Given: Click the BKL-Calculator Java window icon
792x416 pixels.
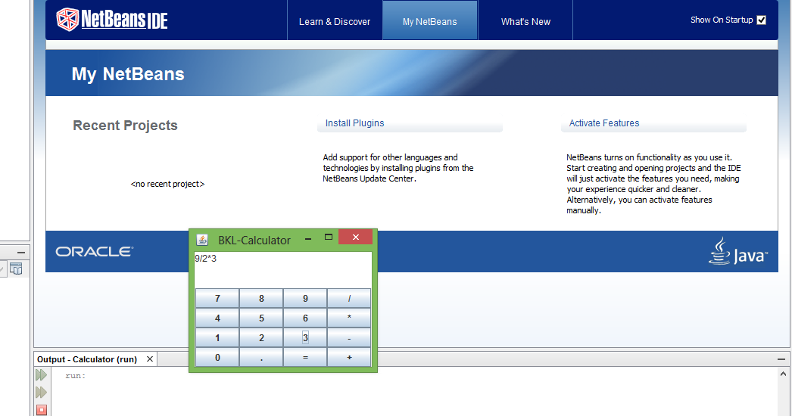Looking at the screenshot, I should pos(202,240).
